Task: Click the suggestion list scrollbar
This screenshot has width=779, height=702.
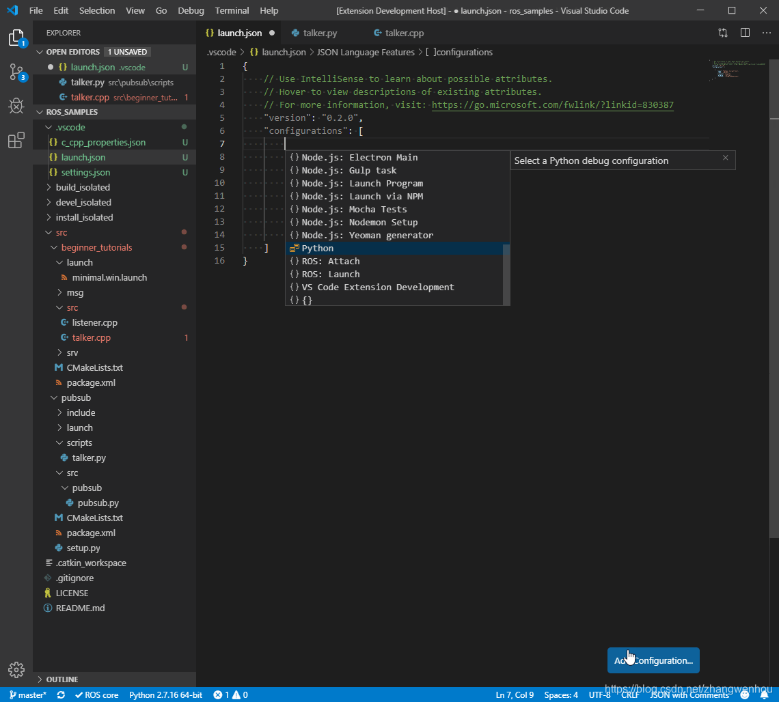Action: click(507, 274)
